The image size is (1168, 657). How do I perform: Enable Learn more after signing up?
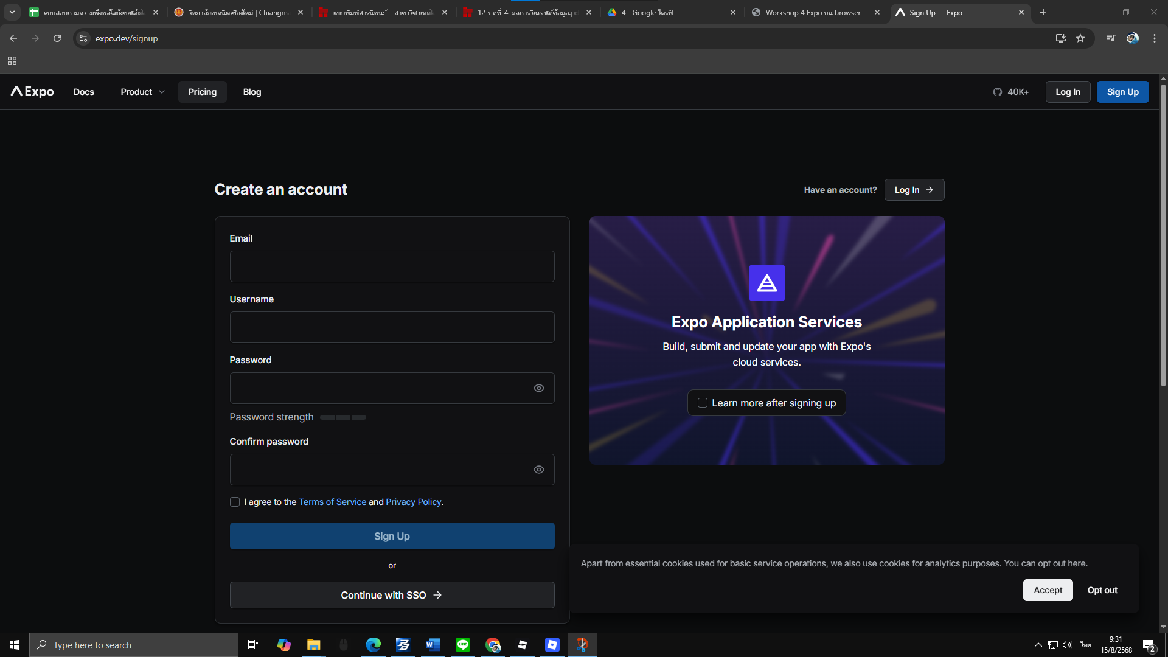703,403
